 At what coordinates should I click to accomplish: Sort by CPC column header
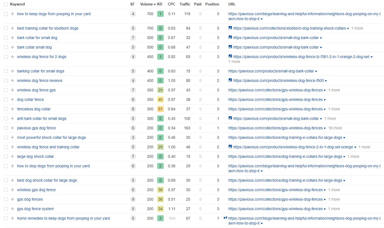172,4
